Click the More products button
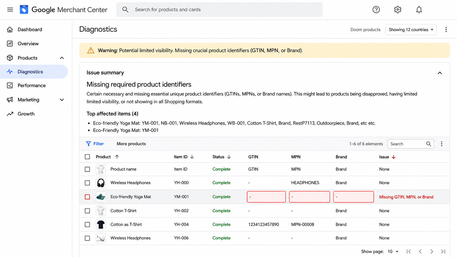Screen dimensions: 457x257 (131, 144)
